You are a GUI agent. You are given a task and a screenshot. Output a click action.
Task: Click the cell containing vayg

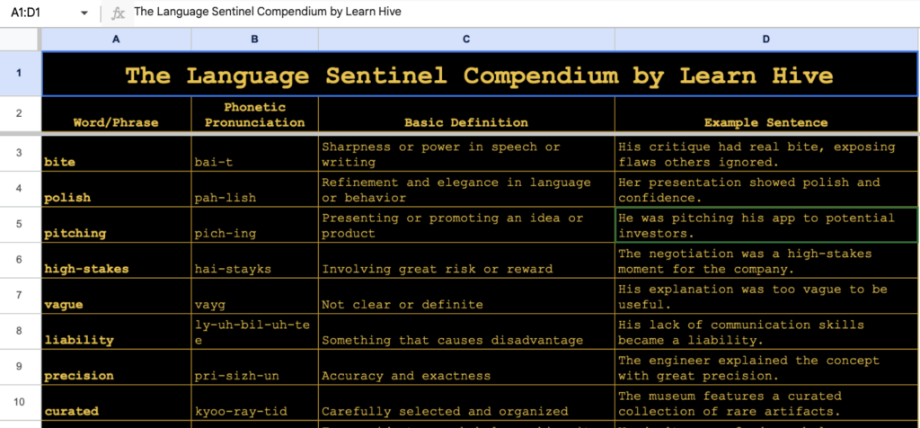coord(254,296)
